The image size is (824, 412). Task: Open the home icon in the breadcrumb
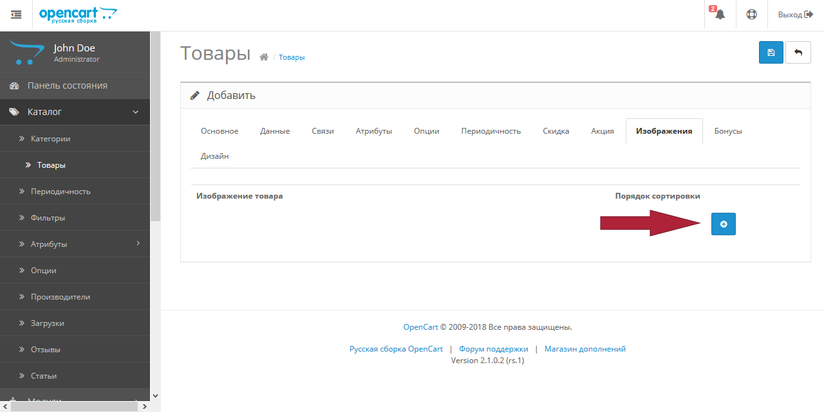click(x=263, y=57)
